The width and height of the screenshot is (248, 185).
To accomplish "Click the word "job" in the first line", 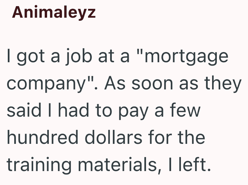I will [x=79, y=57].
